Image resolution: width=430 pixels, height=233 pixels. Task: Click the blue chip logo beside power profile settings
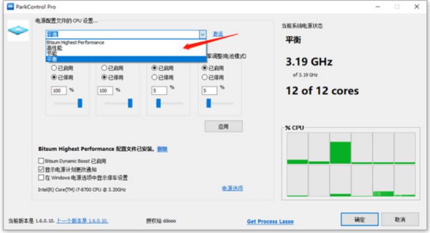(18, 31)
